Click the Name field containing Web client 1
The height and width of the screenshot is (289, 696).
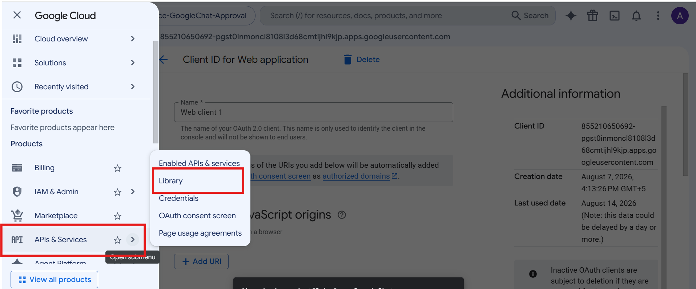[313, 112]
